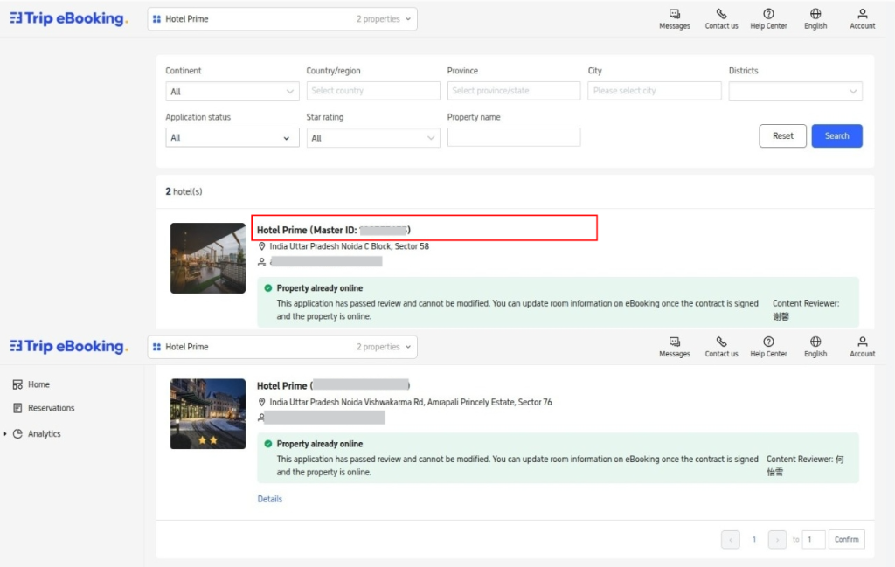Open the Continent dropdown

232,91
